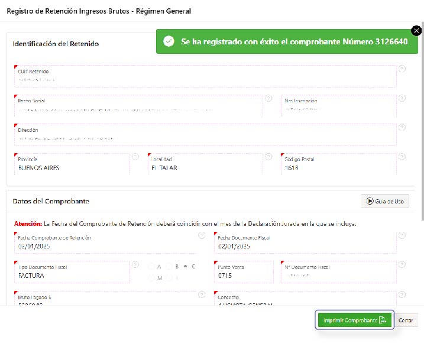Click Imprimir Comprobante button
The height and width of the screenshot is (343, 424).
coord(354,320)
